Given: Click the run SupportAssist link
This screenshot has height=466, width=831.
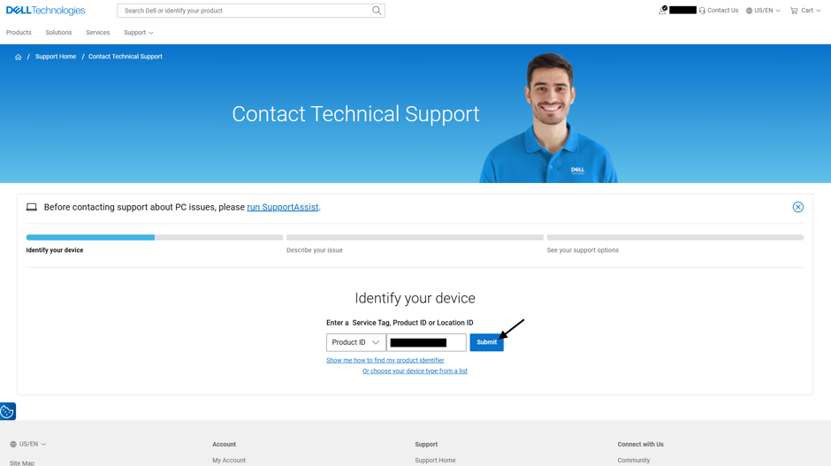Looking at the screenshot, I should coord(283,207).
